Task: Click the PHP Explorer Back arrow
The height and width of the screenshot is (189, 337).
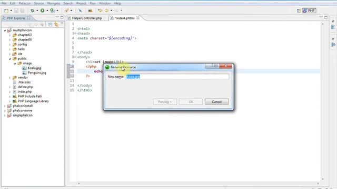Action: (x=30, y=25)
